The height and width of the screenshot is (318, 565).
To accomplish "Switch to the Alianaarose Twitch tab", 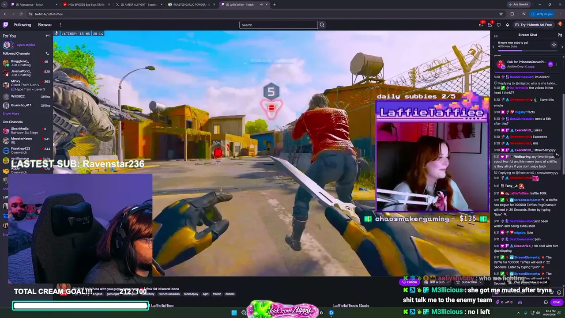I will click(x=34, y=4).
